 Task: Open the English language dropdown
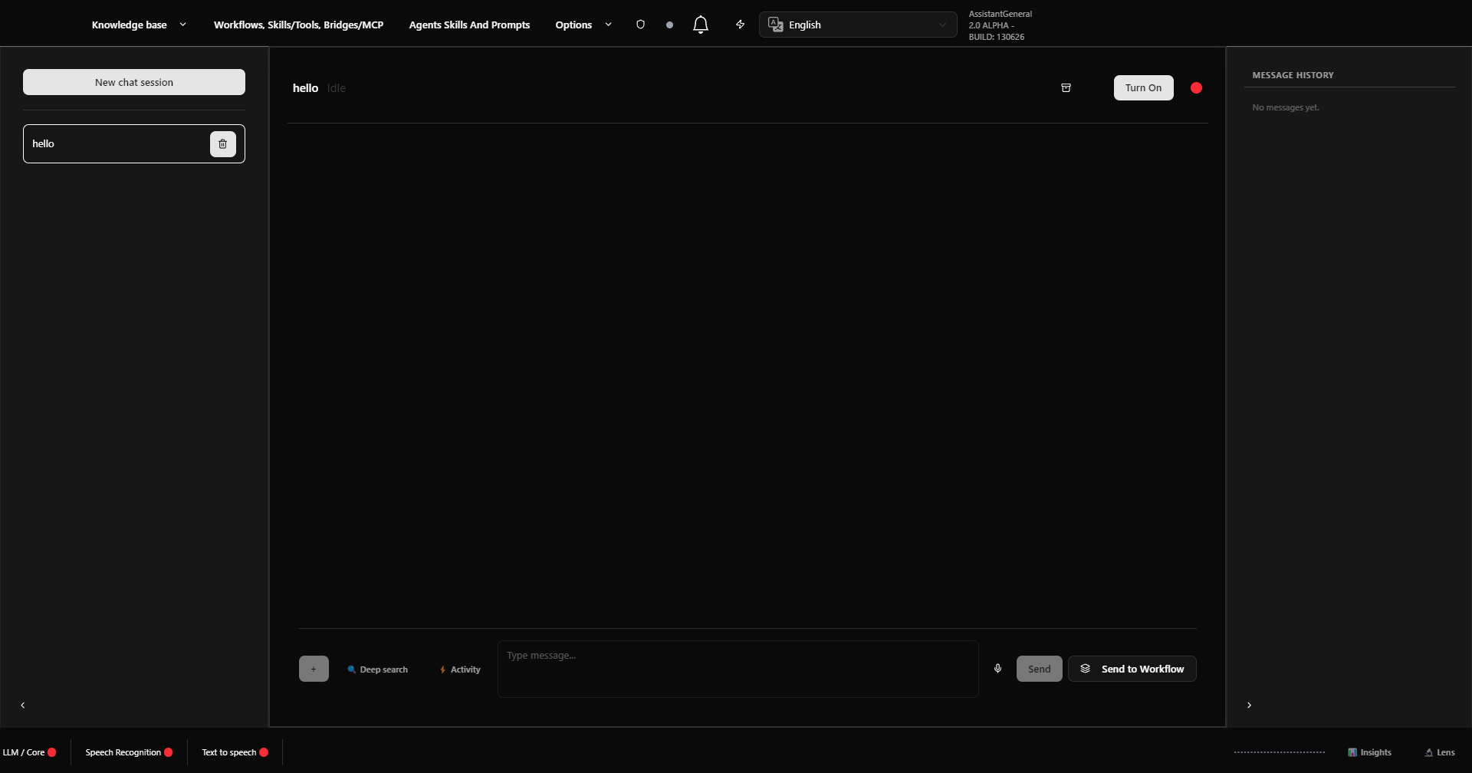tap(858, 25)
